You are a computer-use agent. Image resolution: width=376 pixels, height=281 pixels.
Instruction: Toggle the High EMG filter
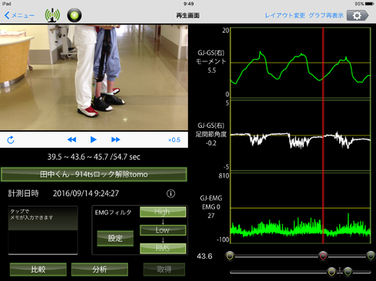click(163, 212)
